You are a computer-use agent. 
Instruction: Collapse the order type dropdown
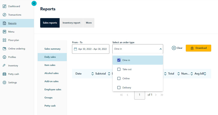(x=160, y=49)
